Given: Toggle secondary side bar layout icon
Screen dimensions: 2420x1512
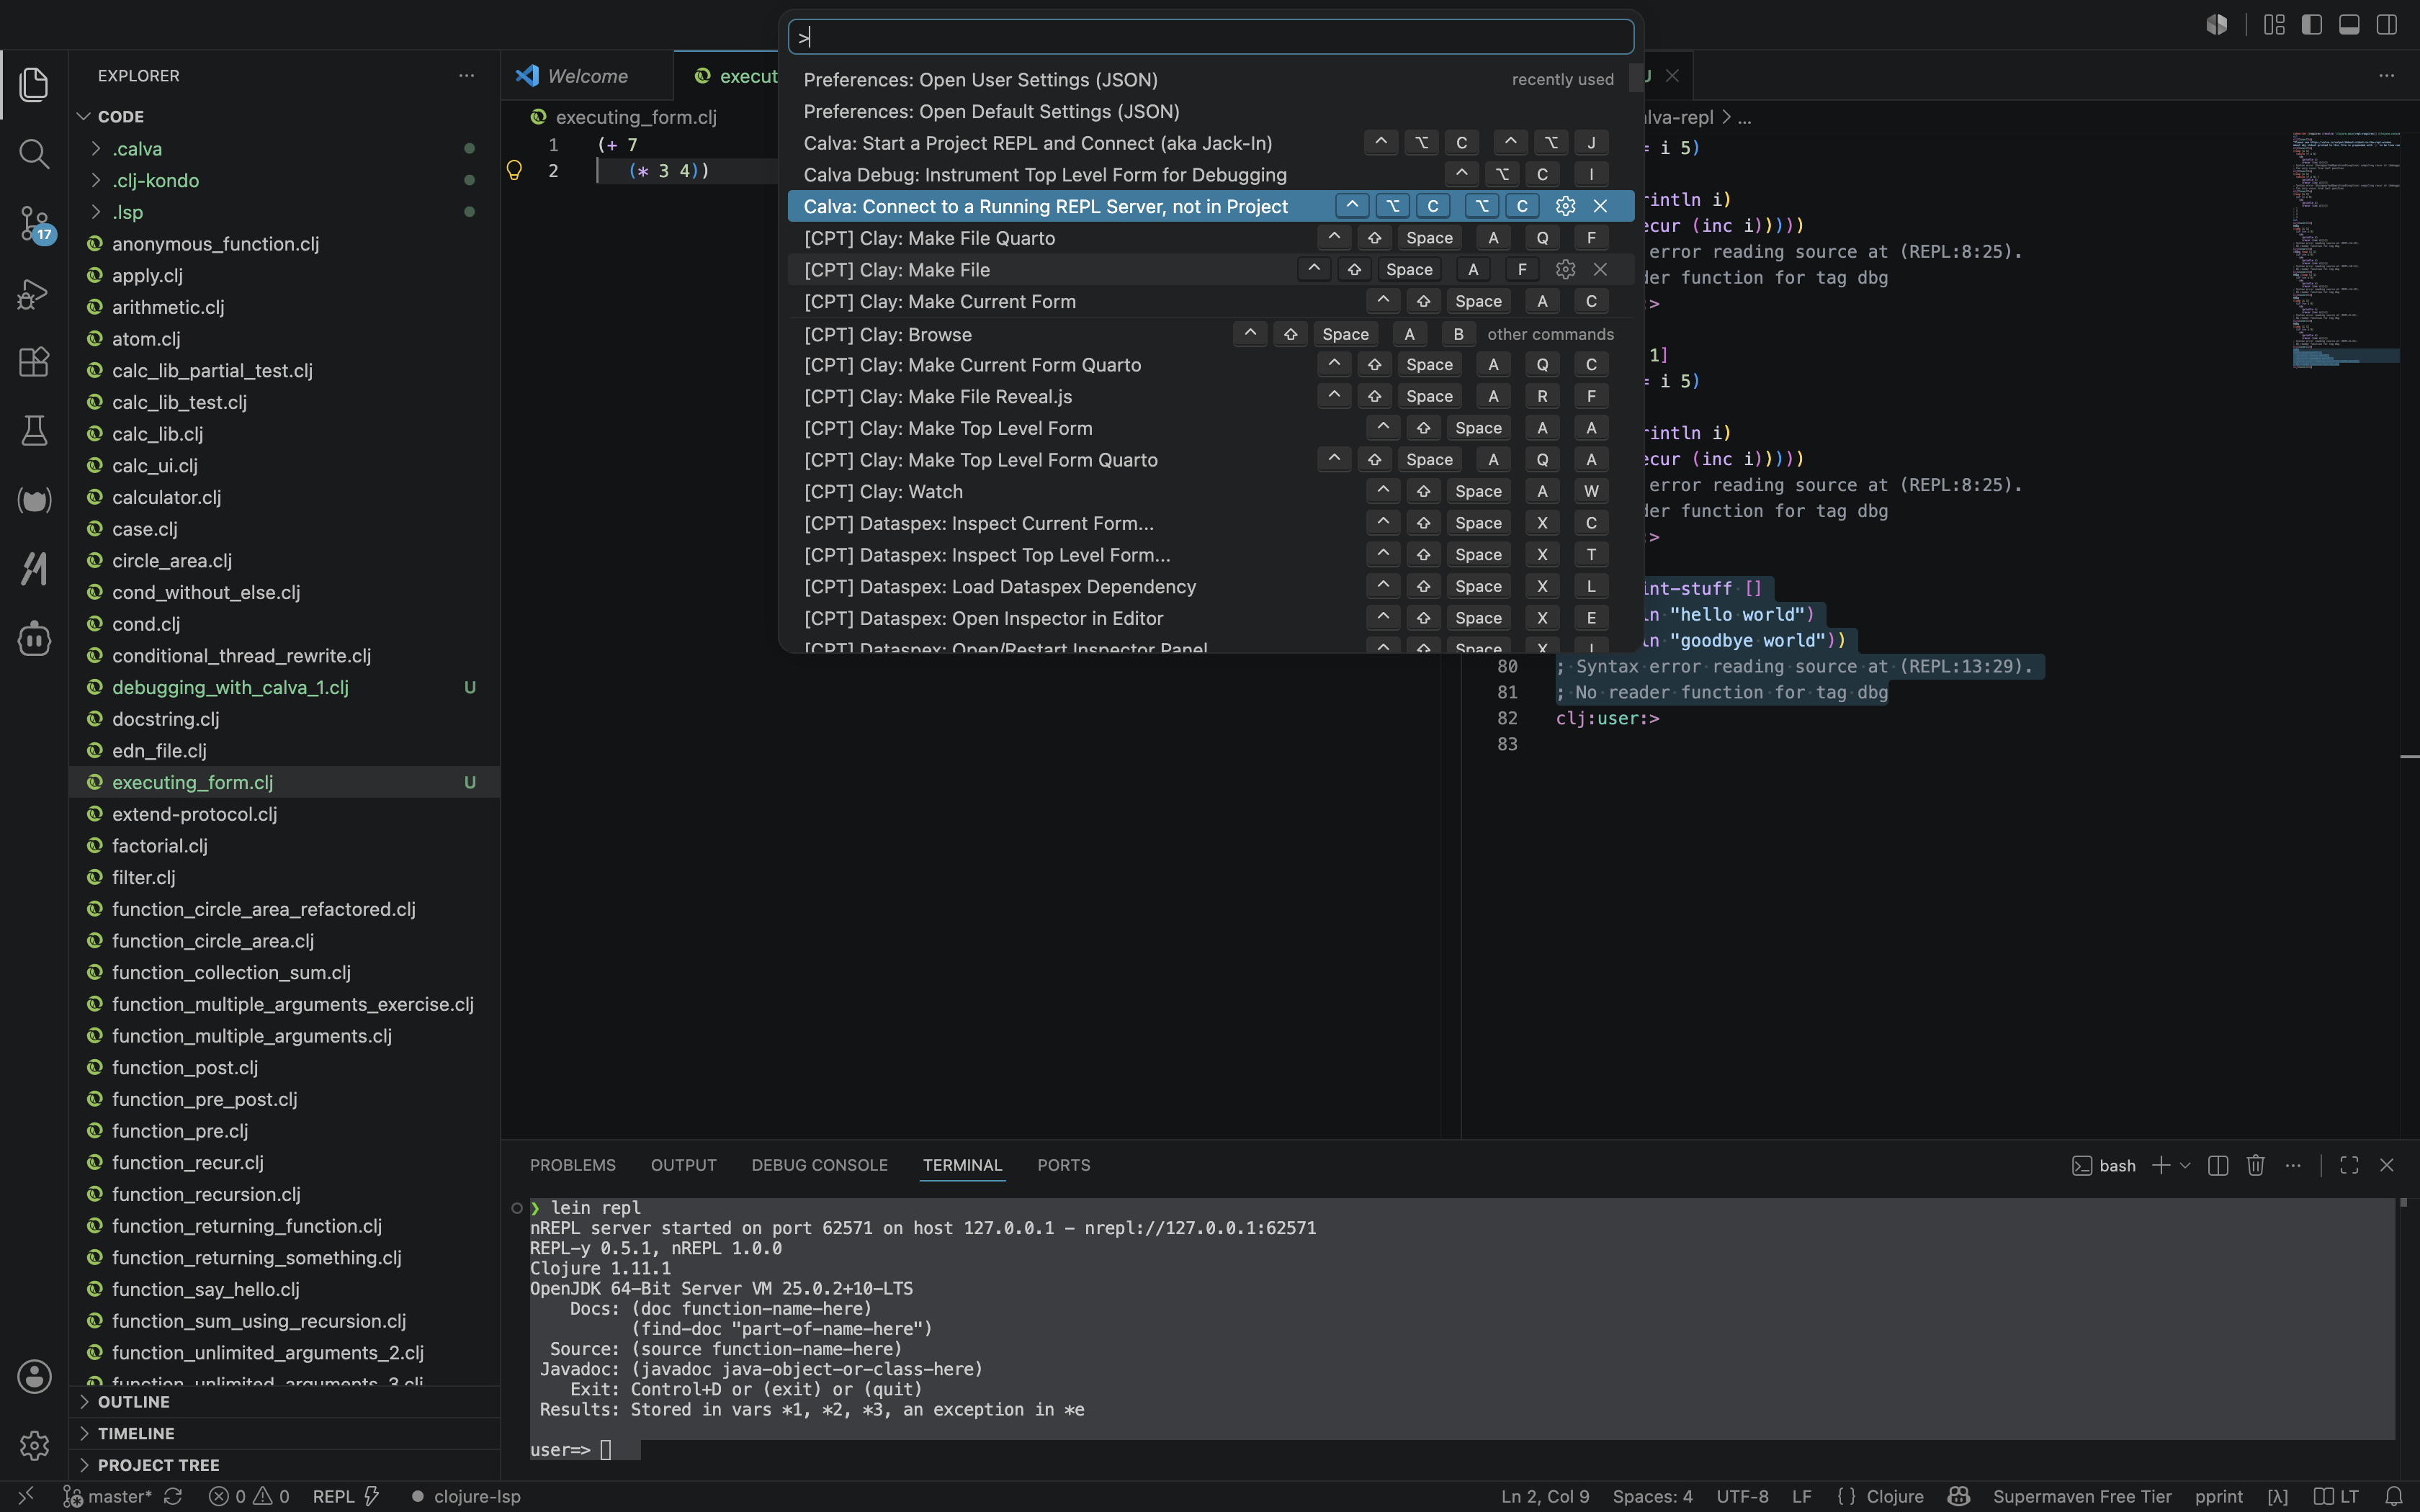Looking at the screenshot, I should [2387, 24].
